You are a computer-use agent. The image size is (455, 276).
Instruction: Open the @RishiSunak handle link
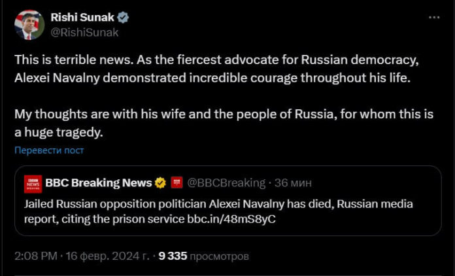click(x=84, y=31)
